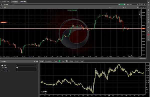
Task: Click the green profit label atop chart
Action: (72, 10)
